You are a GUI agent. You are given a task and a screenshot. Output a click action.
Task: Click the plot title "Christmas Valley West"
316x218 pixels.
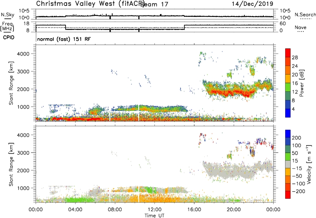tap(75, 4)
